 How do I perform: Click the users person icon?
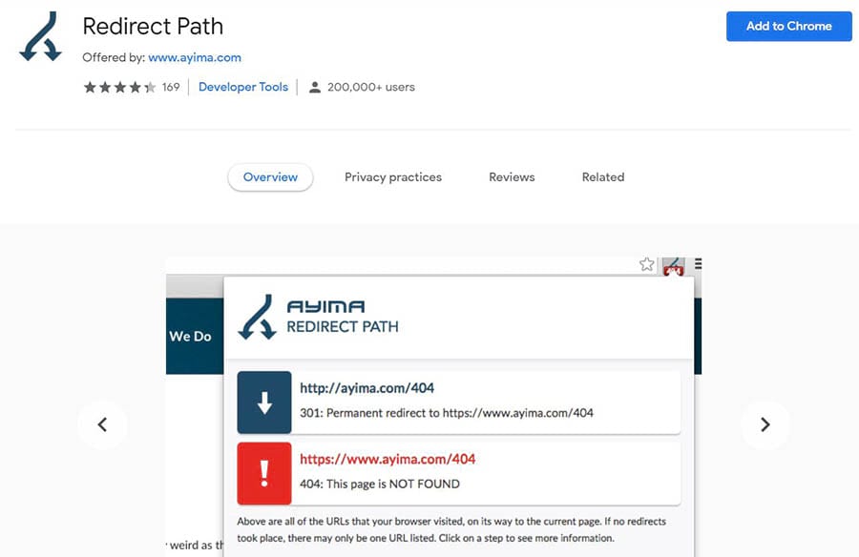point(315,87)
